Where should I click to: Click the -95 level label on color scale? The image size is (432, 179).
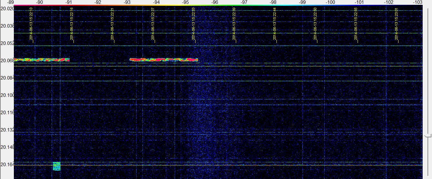click(x=185, y=2)
